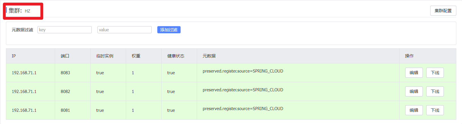Click the 添加过滤 add filter button
Image resolution: width=462 pixels, height=124 pixels.
[x=169, y=30]
